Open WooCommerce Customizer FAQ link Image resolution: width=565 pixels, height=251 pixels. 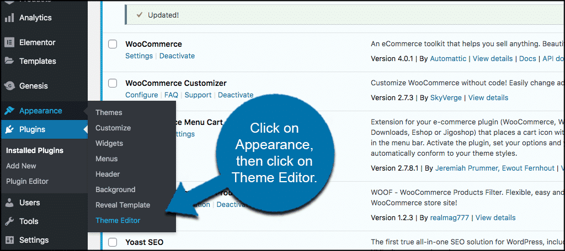(x=172, y=95)
